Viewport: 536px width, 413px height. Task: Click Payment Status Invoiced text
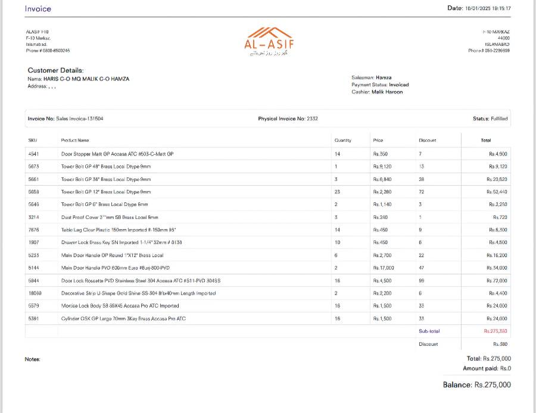380,85
